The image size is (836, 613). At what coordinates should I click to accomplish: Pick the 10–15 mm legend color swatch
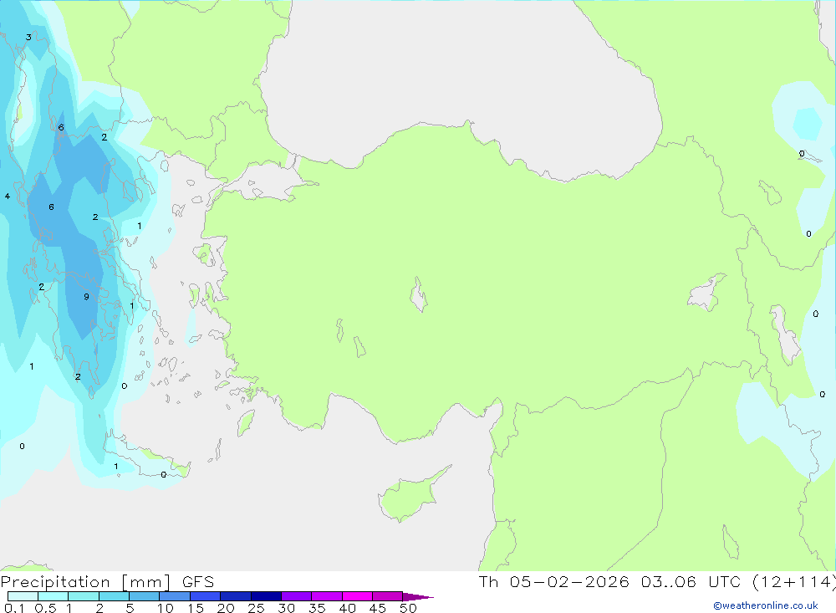tap(175, 596)
